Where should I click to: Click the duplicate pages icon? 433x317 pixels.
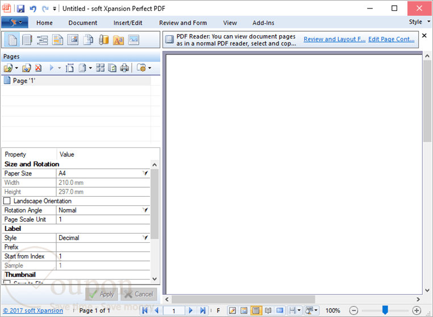pyautogui.click(x=82, y=68)
